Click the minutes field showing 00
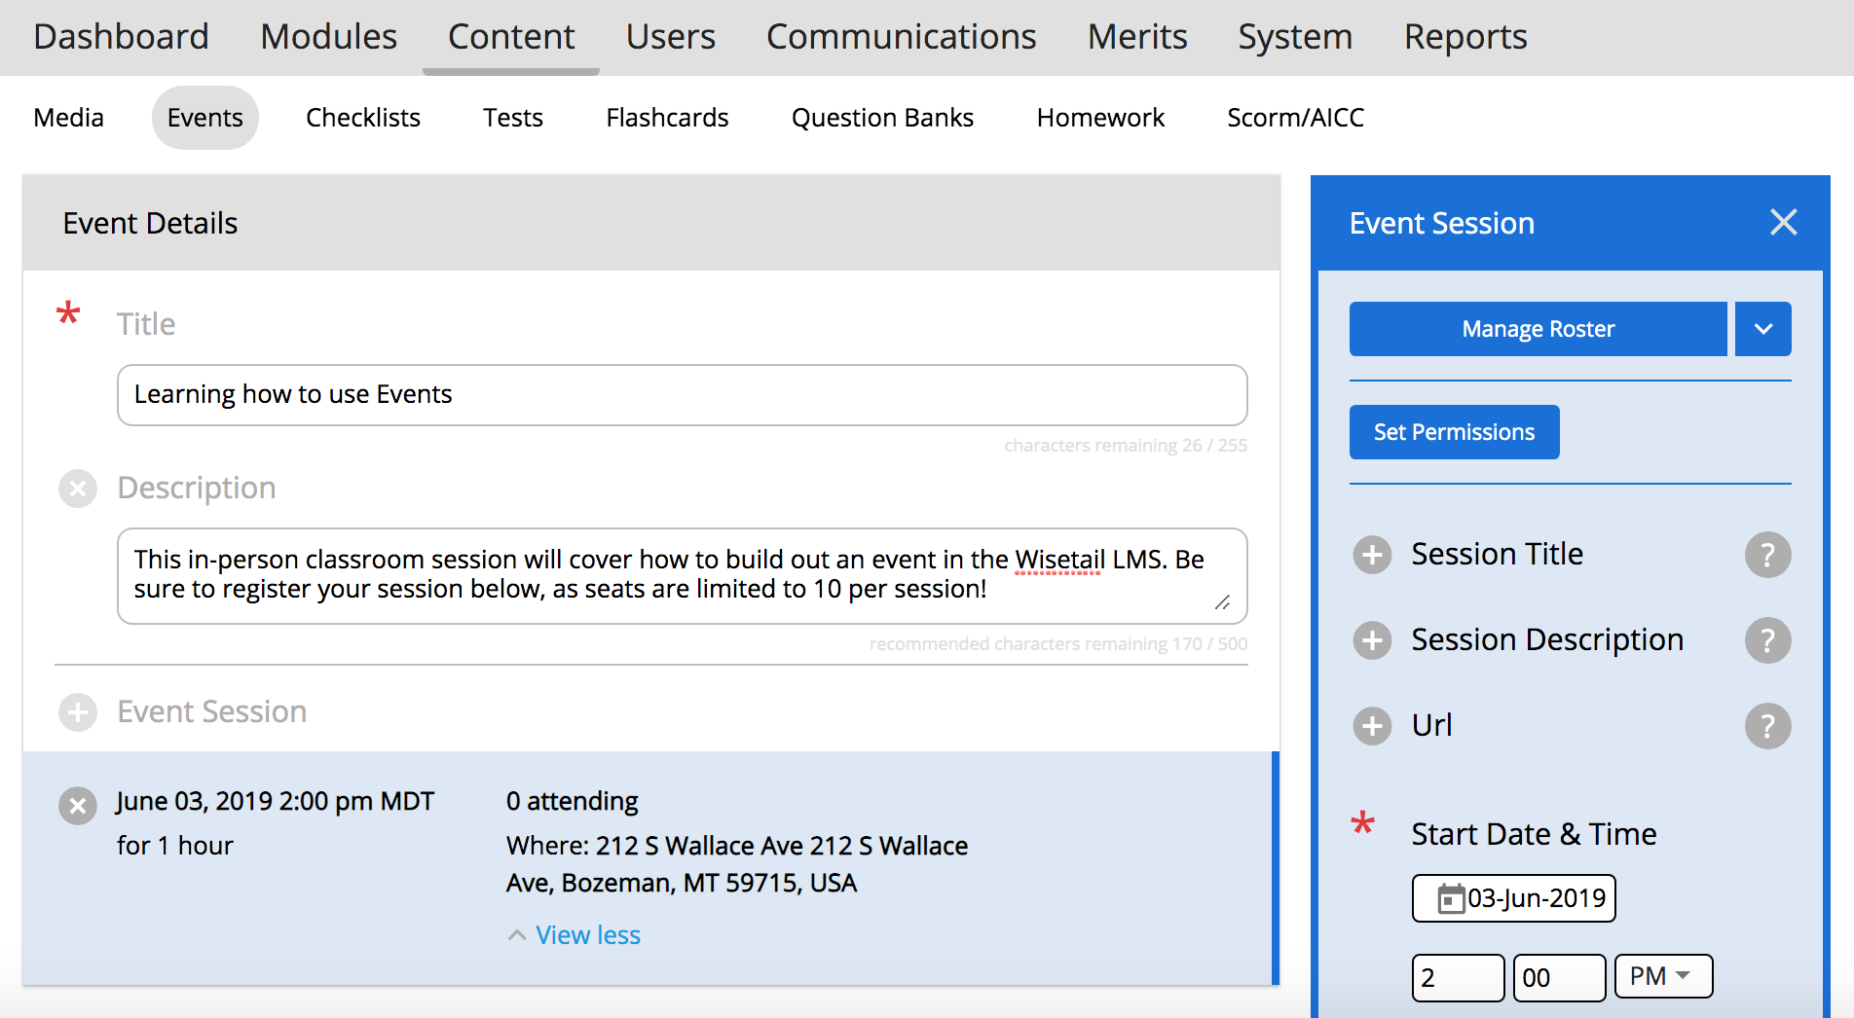The image size is (1854, 1018). pyautogui.click(x=1560, y=977)
